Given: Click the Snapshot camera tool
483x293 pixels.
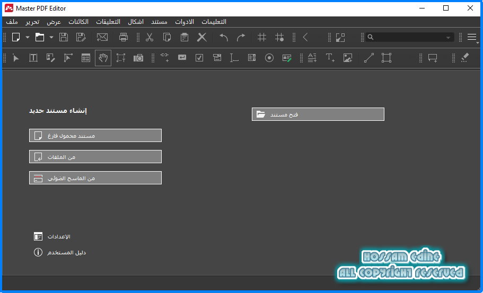Looking at the screenshot, I should pyautogui.click(x=138, y=58).
